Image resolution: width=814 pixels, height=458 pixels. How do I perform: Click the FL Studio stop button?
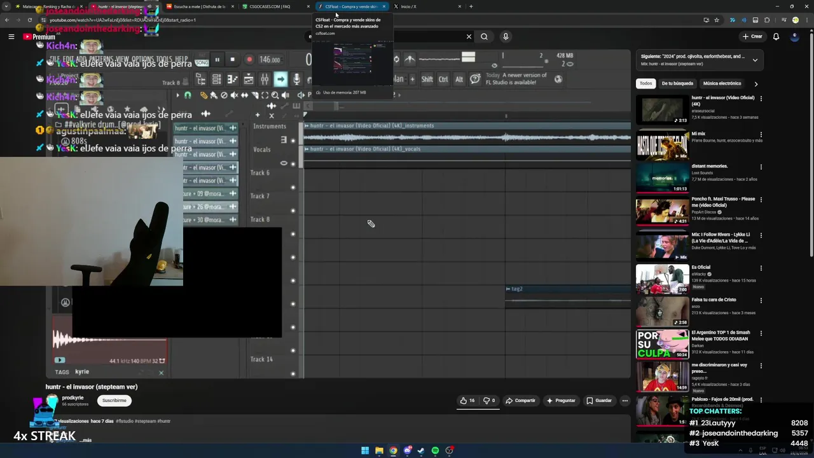(x=232, y=60)
